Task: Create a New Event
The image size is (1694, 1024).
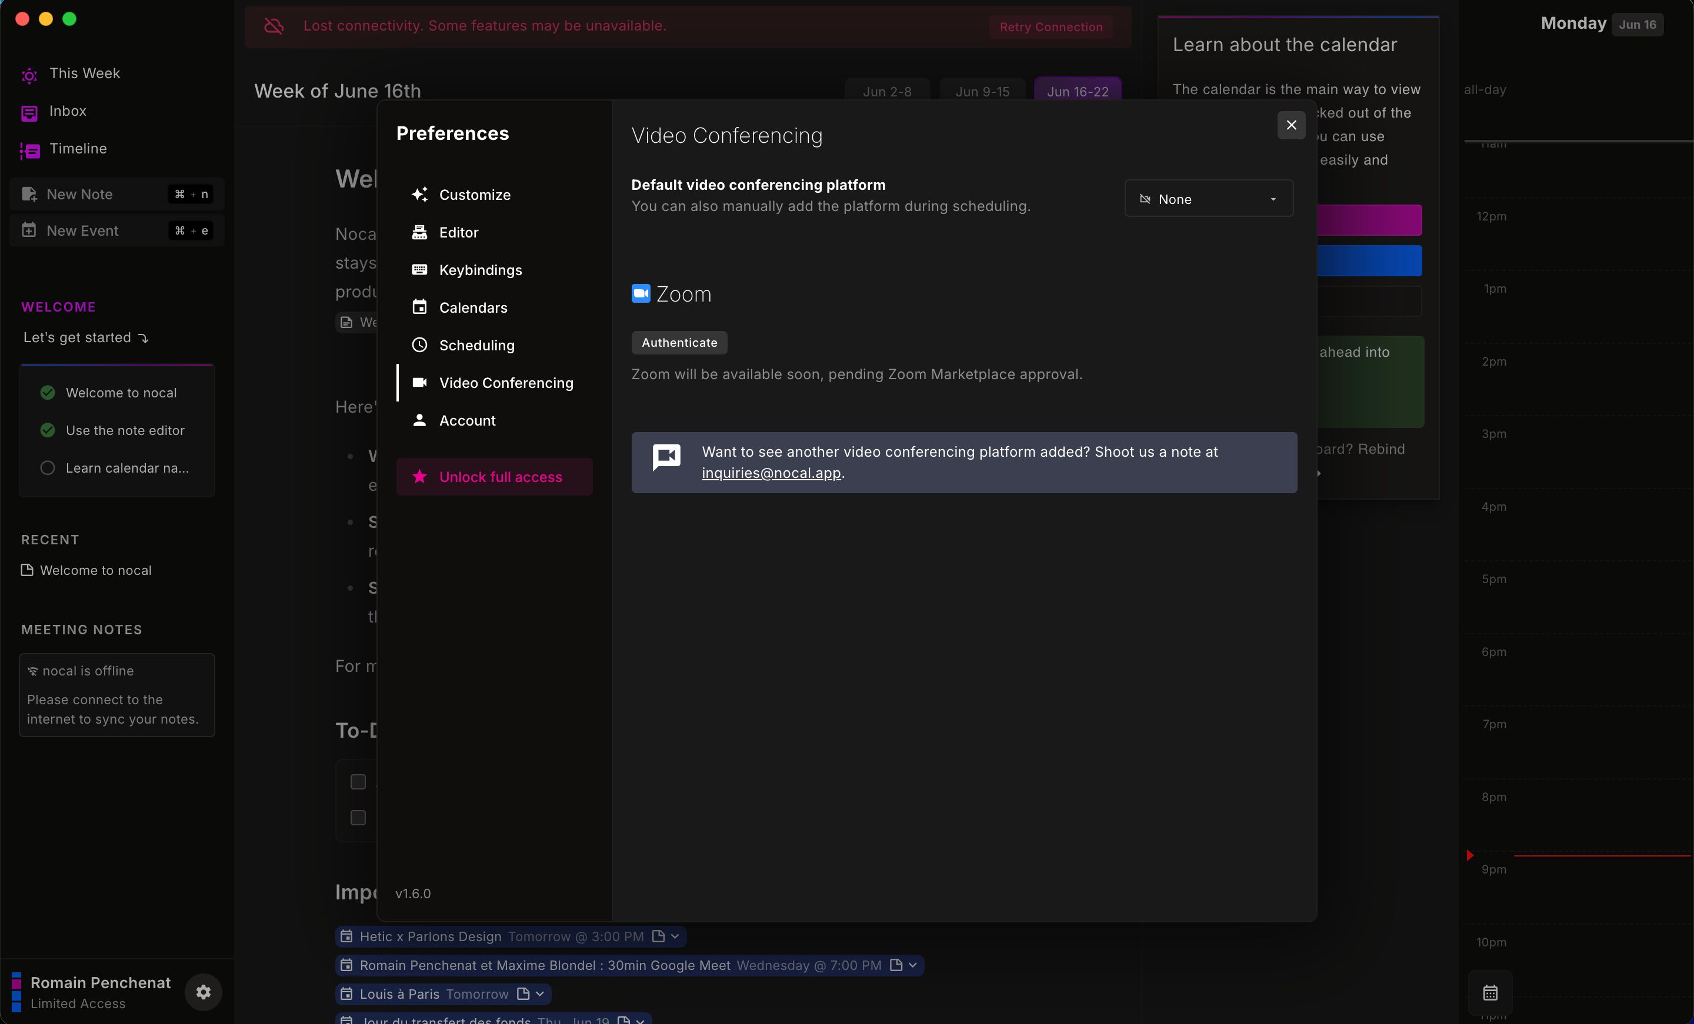Action: coord(117,230)
